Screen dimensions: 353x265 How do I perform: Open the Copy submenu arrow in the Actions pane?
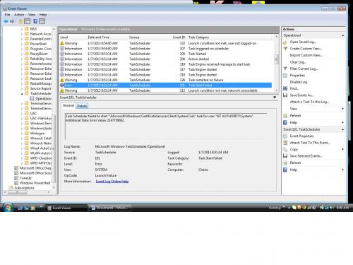point(343,149)
